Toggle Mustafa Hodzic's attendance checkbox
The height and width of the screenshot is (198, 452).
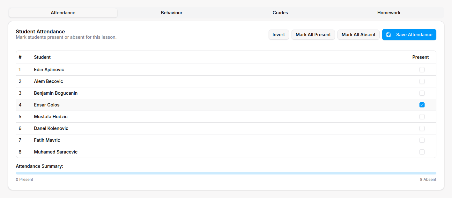click(422, 116)
